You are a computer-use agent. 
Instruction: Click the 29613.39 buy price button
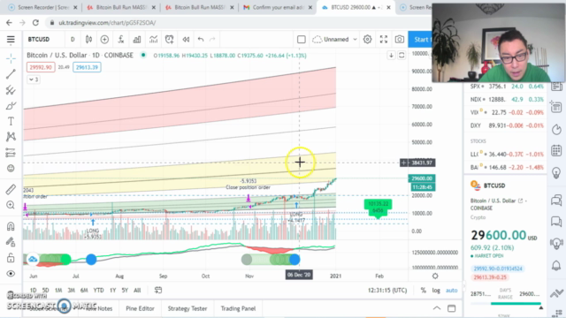pyautogui.click(x=87, y=67)
